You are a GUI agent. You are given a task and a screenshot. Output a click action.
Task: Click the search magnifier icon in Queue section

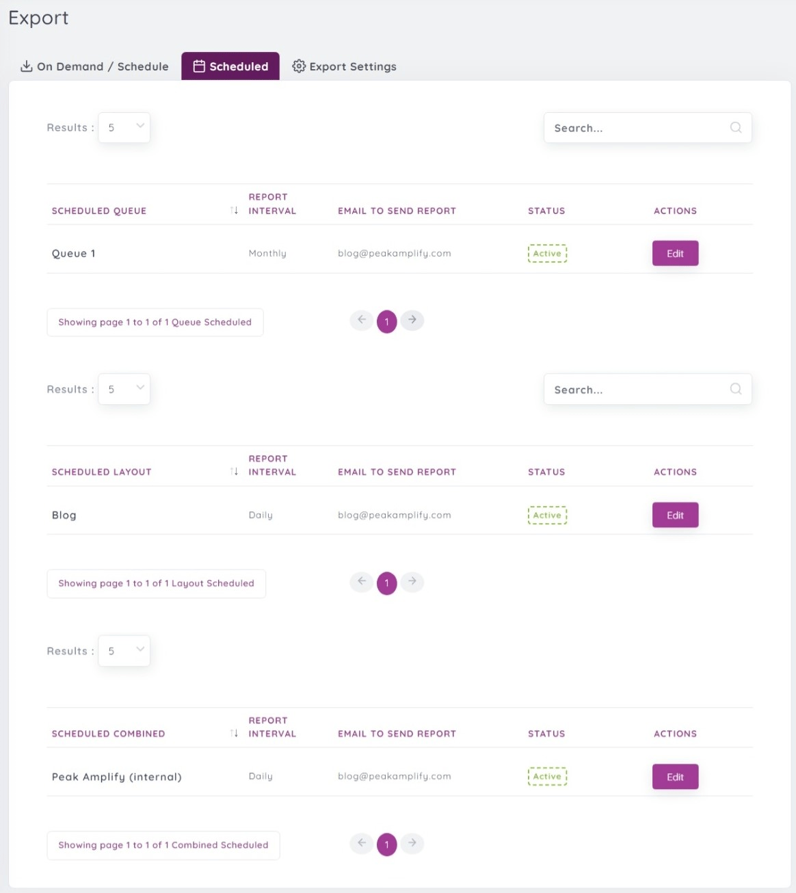[x=736, y=127]
